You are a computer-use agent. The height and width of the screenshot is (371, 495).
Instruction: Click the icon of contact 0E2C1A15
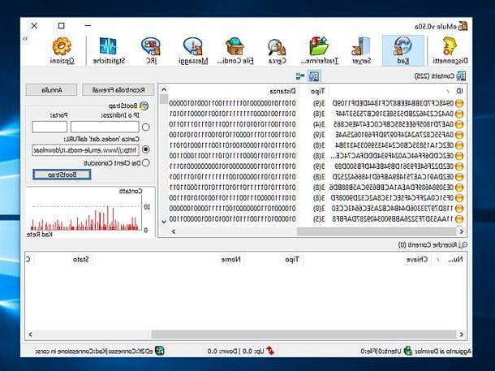[459, 145]
